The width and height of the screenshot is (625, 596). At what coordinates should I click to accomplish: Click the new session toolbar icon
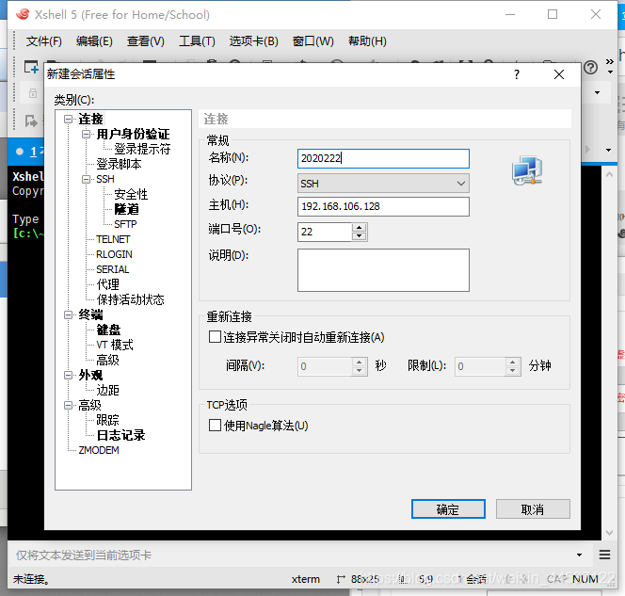point(31,67)
